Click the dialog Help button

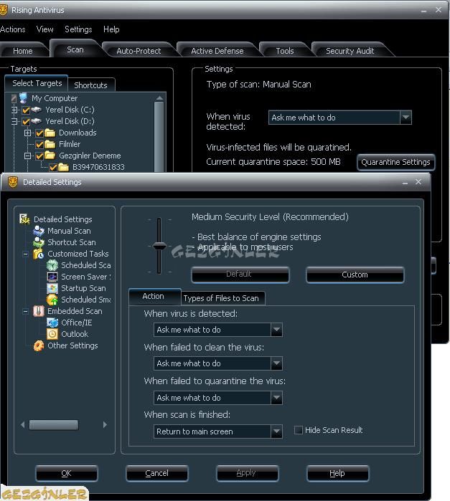coord(337,473)
